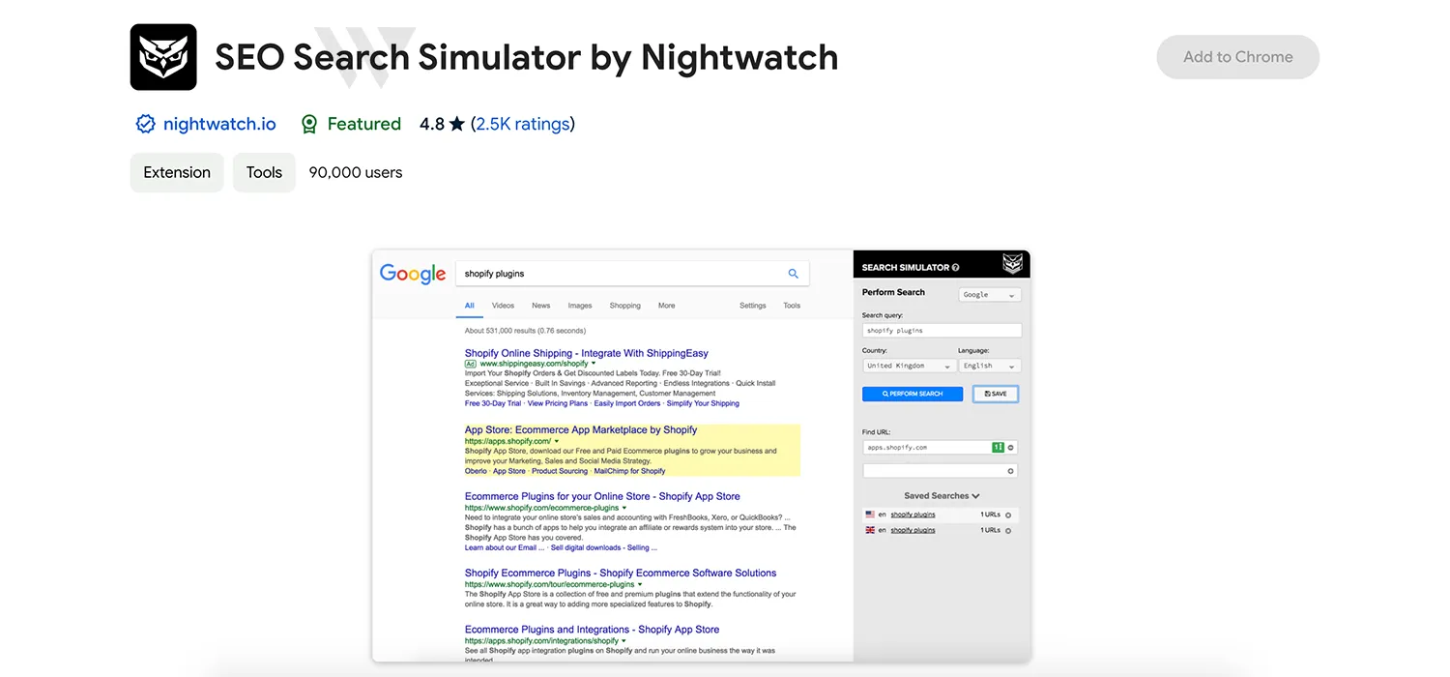Open the Ecommerce Plugins and Integrations result
The height and width of the screenshot is (677, 1450).
[592, 630]
